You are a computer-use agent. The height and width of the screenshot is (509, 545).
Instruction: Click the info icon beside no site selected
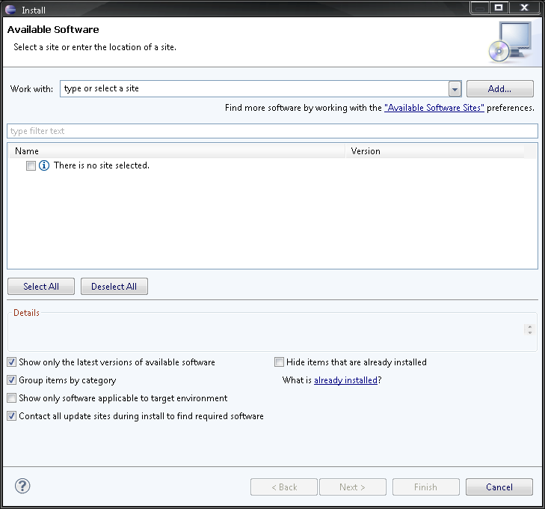[x=44, y=165]
